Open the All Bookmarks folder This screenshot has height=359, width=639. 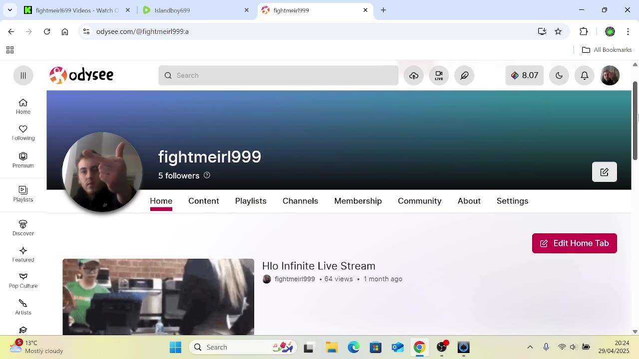pyautogui.click(x=607, y=50)
